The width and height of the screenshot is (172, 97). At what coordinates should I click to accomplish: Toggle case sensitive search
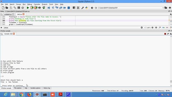[163, 27]
